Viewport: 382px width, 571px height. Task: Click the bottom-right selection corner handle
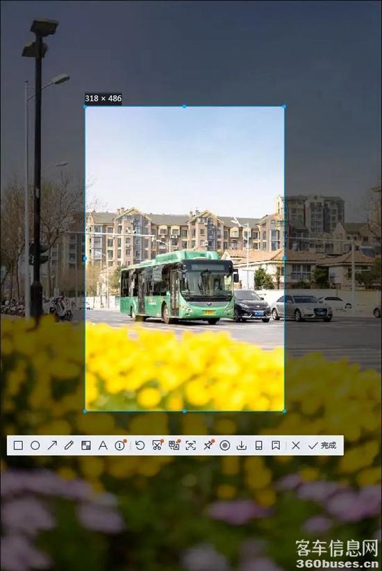coord(284,411)
